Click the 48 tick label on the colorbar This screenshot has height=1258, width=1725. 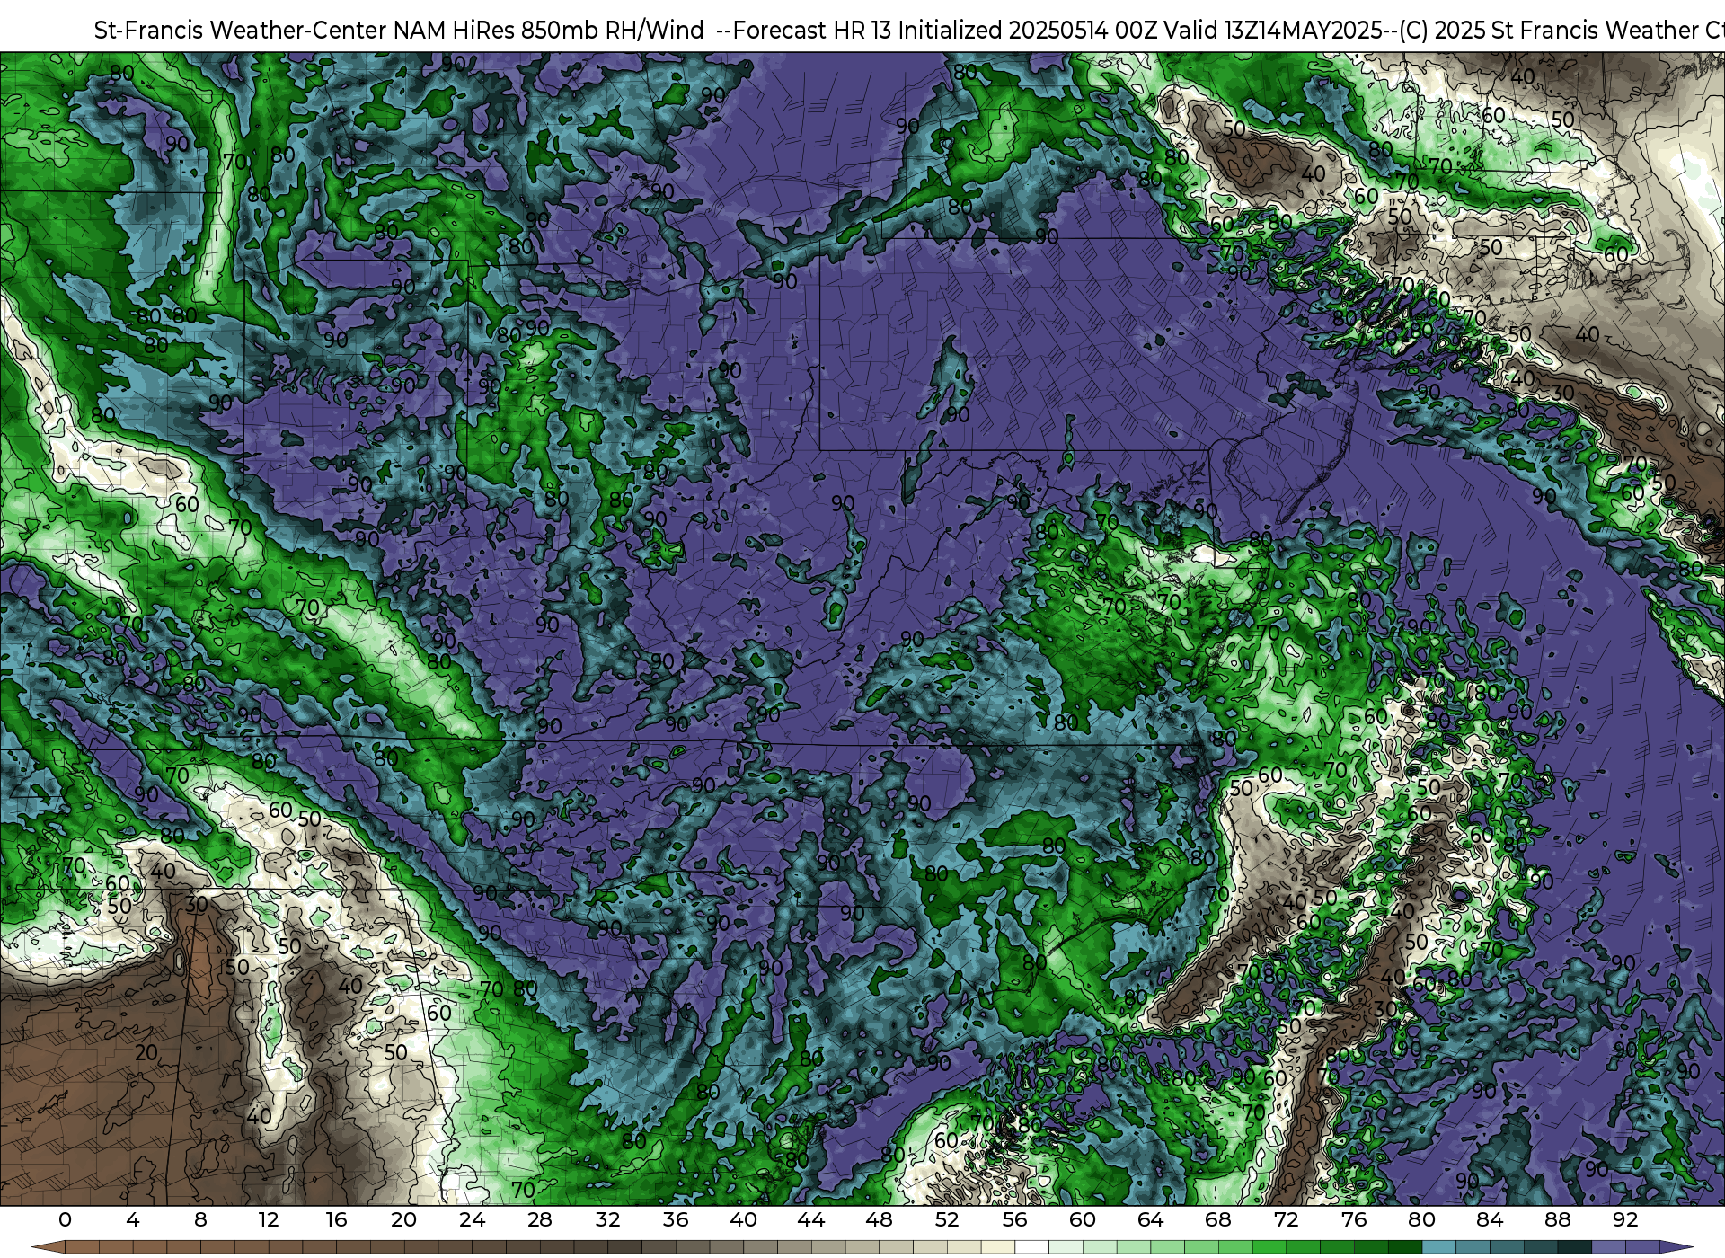click(x=879, y=1219)
